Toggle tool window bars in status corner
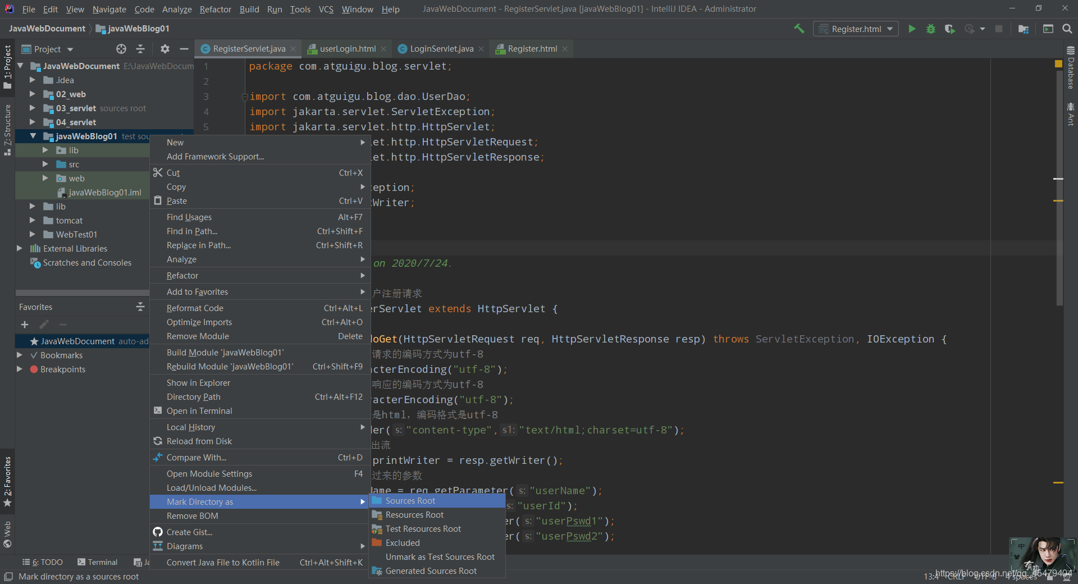 pos(8,577)
